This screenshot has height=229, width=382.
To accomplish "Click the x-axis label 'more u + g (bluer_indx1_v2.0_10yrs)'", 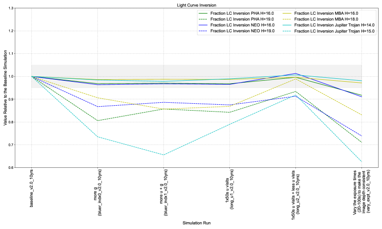I will pos(163,193).
